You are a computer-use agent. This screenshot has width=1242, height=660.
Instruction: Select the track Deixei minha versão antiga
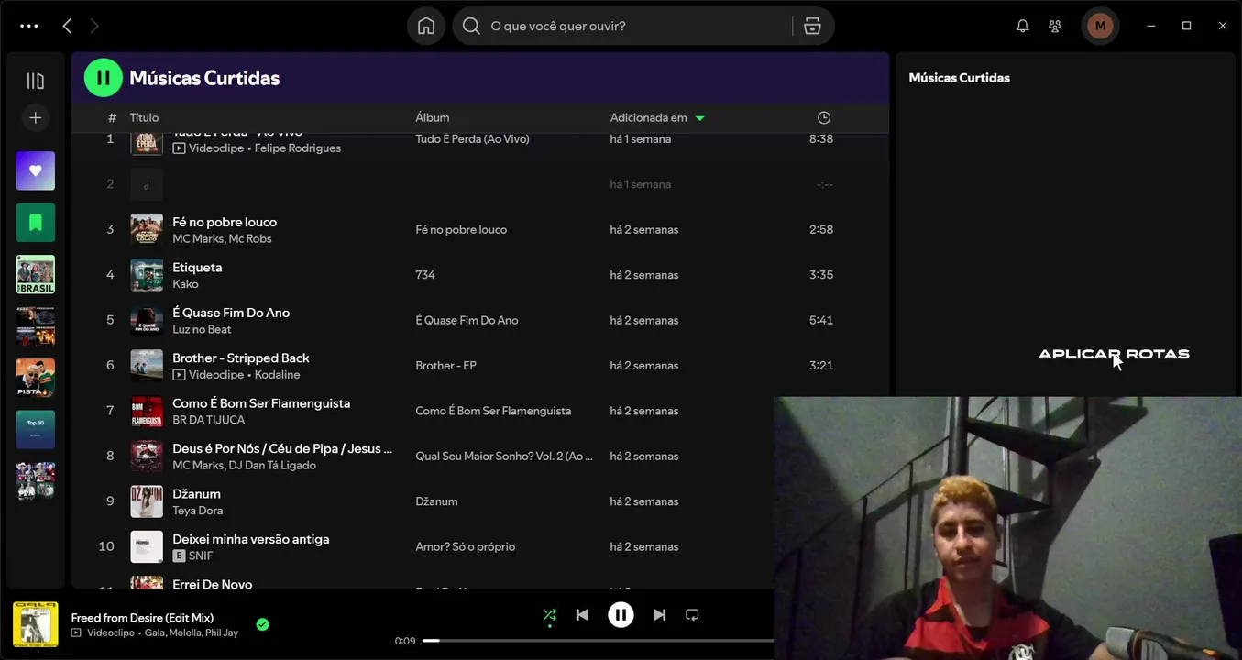tap(251, 539)
